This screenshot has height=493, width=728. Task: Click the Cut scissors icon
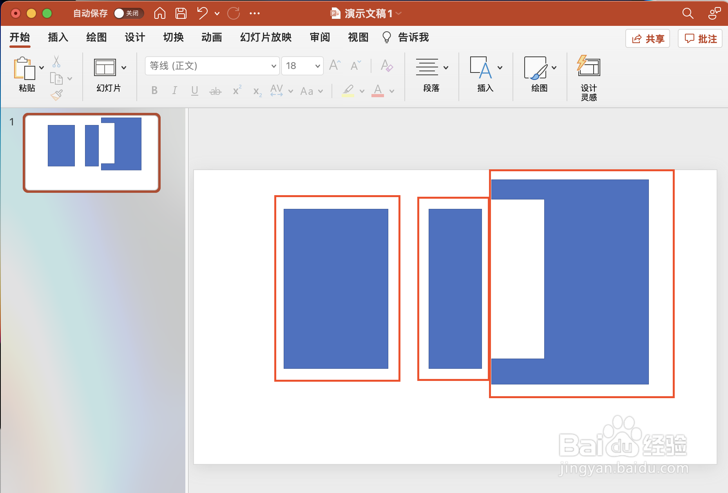coord(56,61)
